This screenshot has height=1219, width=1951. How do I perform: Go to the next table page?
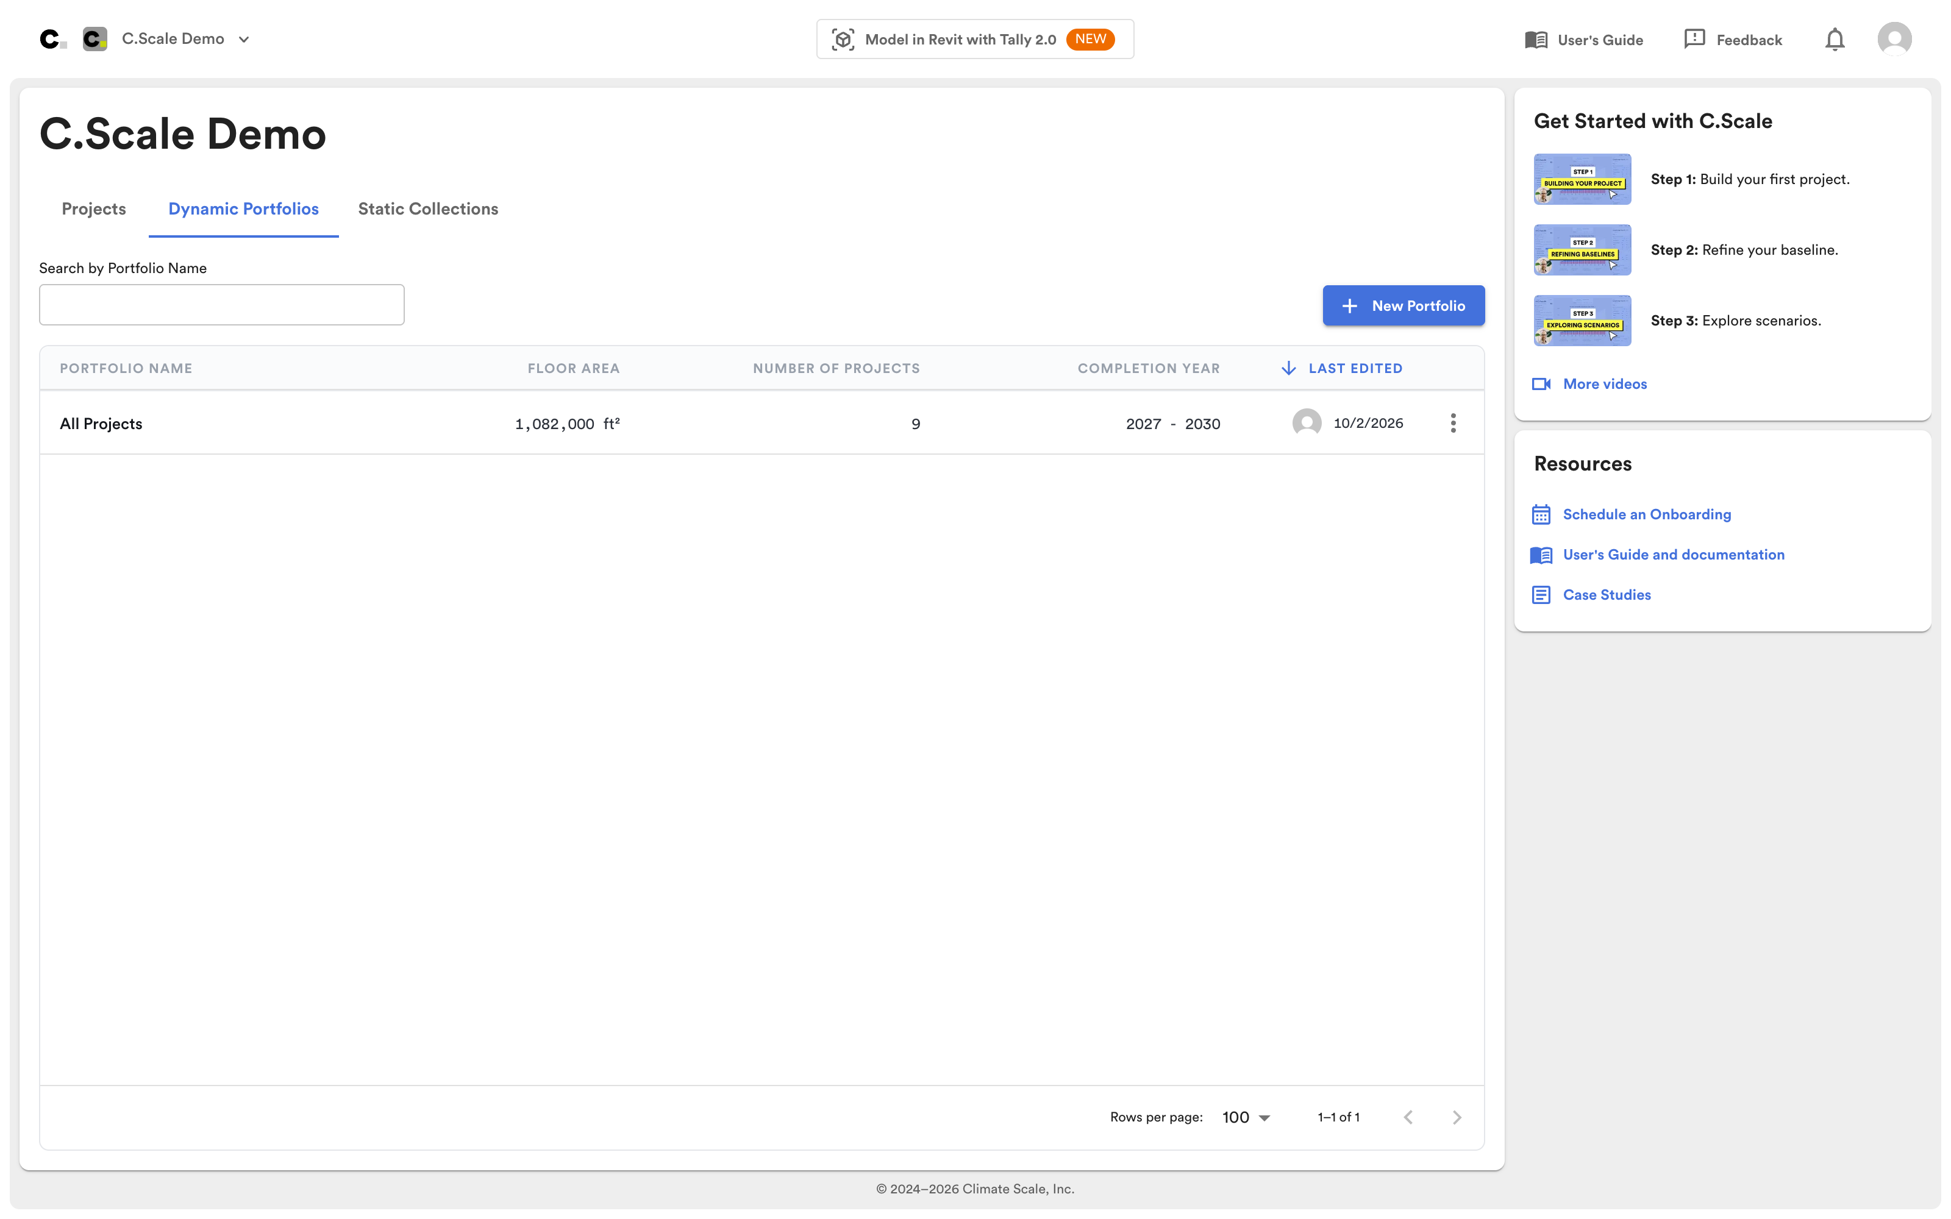(x=1456, y=1117)
